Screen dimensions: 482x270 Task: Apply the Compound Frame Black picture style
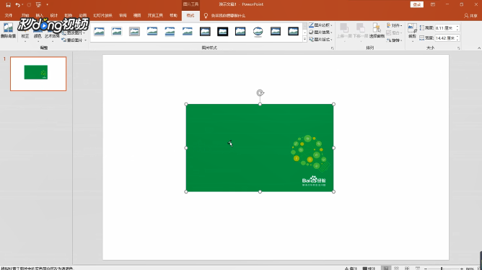click(x=276, y=31)
